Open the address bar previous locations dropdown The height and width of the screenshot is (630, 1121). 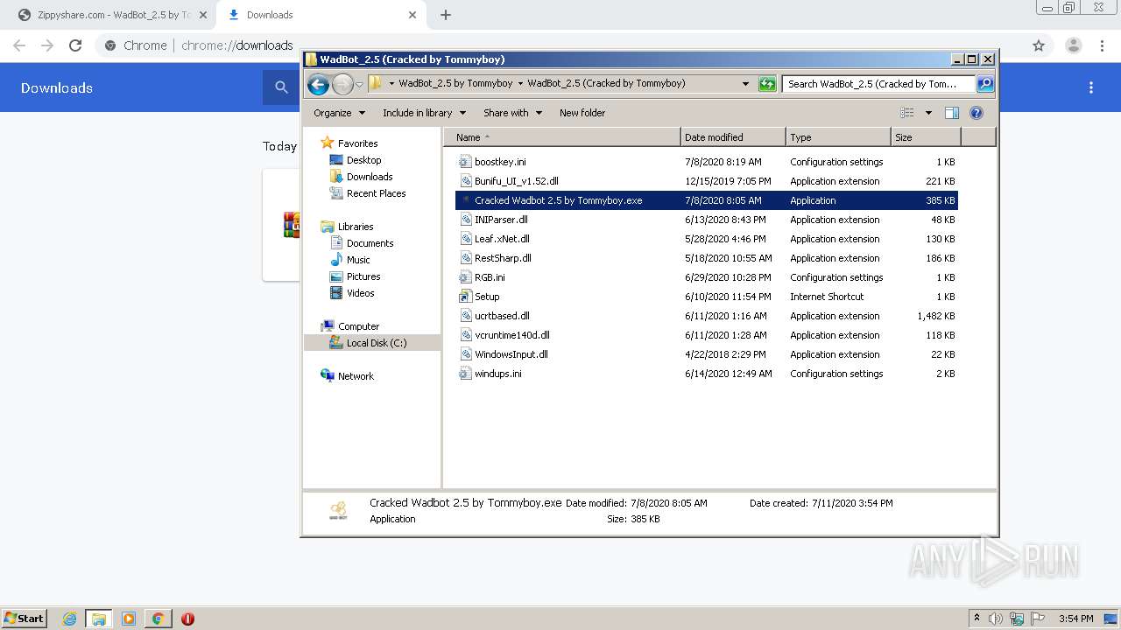pyautogui.click(x=745, y=84)
